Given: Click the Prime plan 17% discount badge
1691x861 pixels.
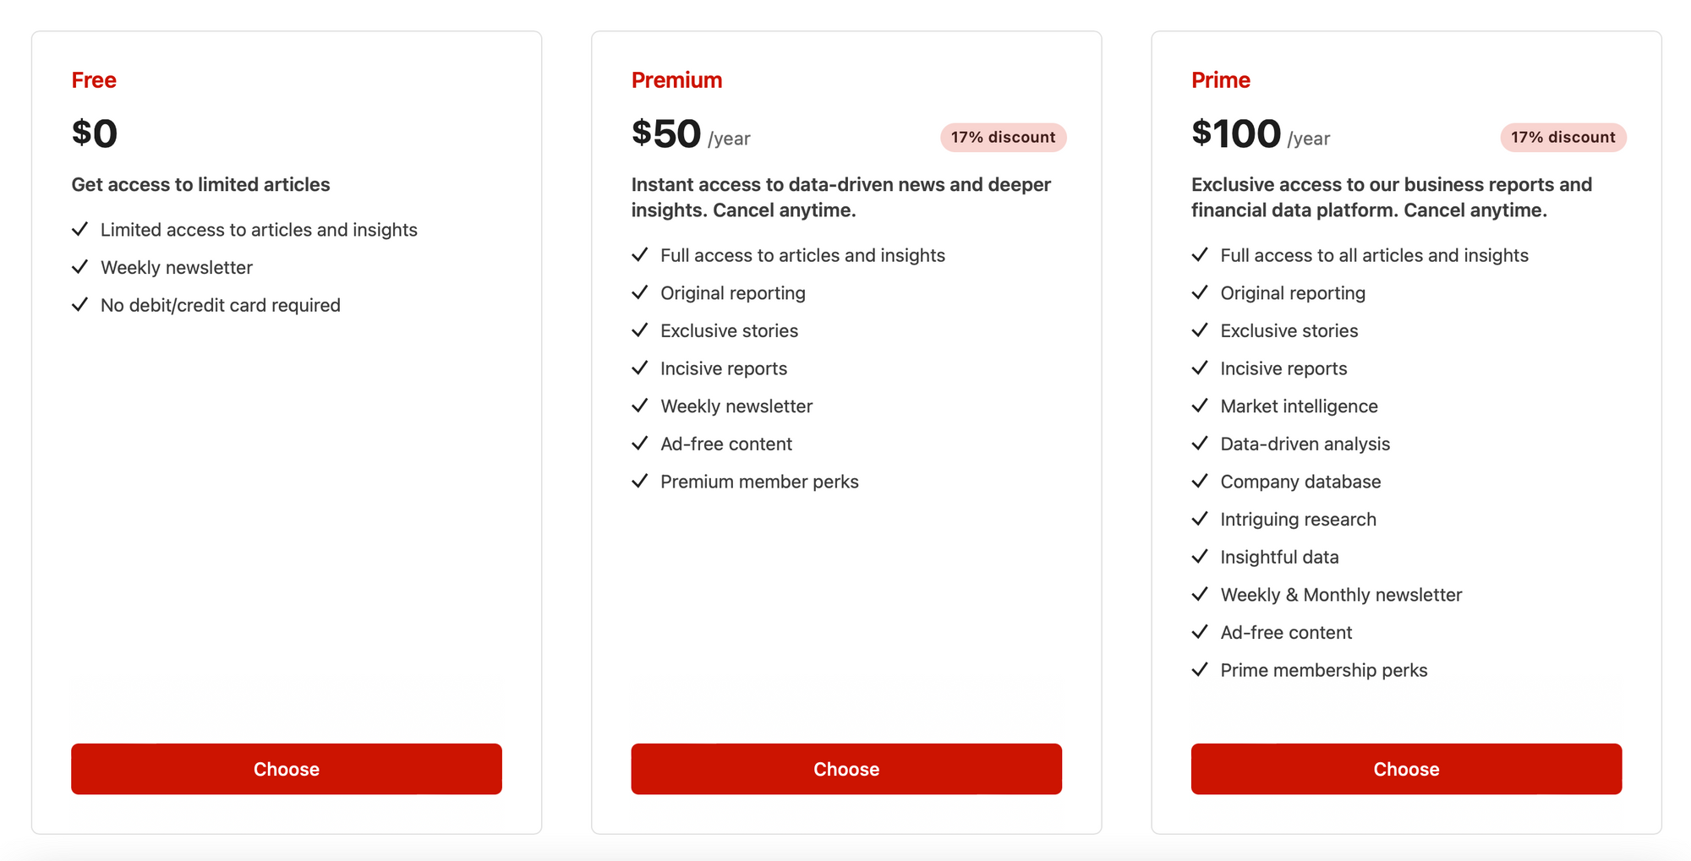Looking at the screenshot, I should (1562, 137).
